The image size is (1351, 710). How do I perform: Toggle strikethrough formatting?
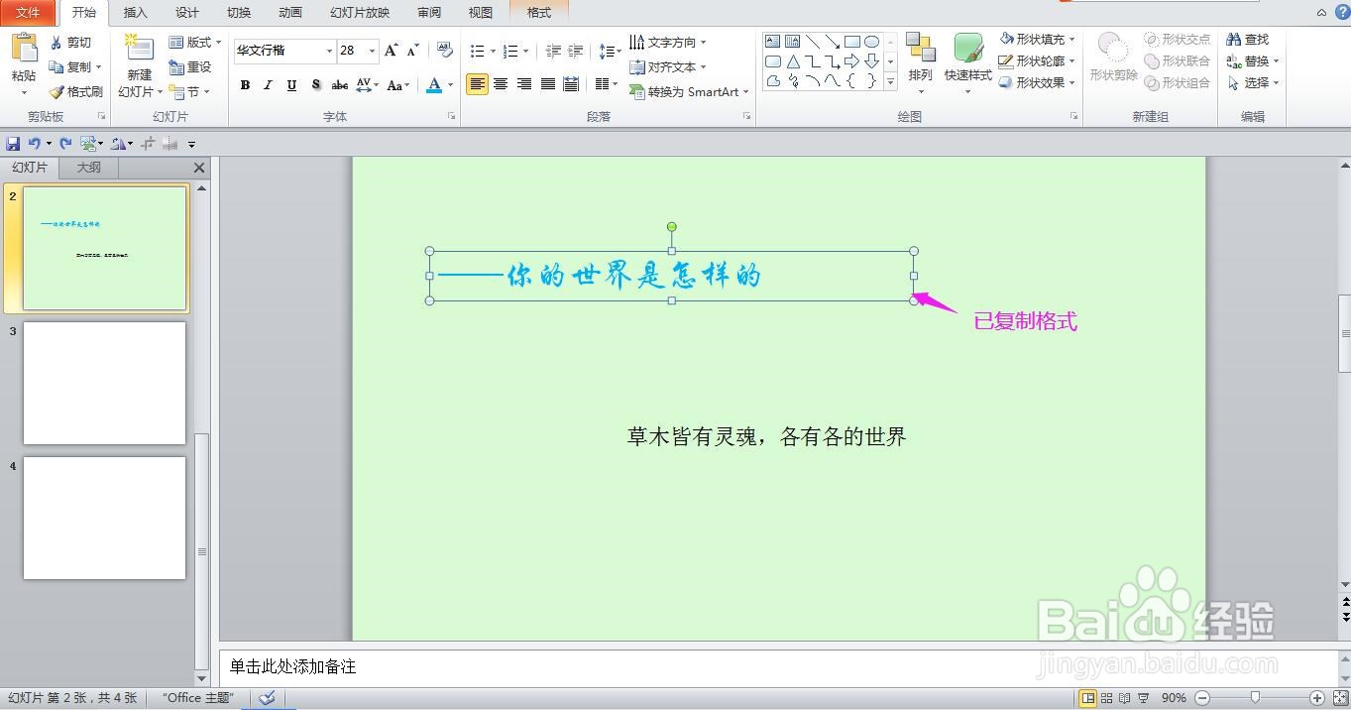(339, 85)
